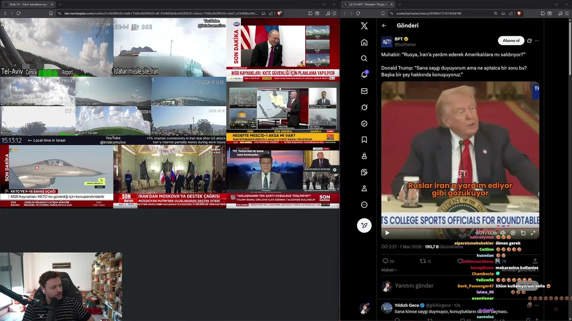Screen dimensions: 572x321
Task: Click Yanıtını gönder reply field
Action: [414, 286]
